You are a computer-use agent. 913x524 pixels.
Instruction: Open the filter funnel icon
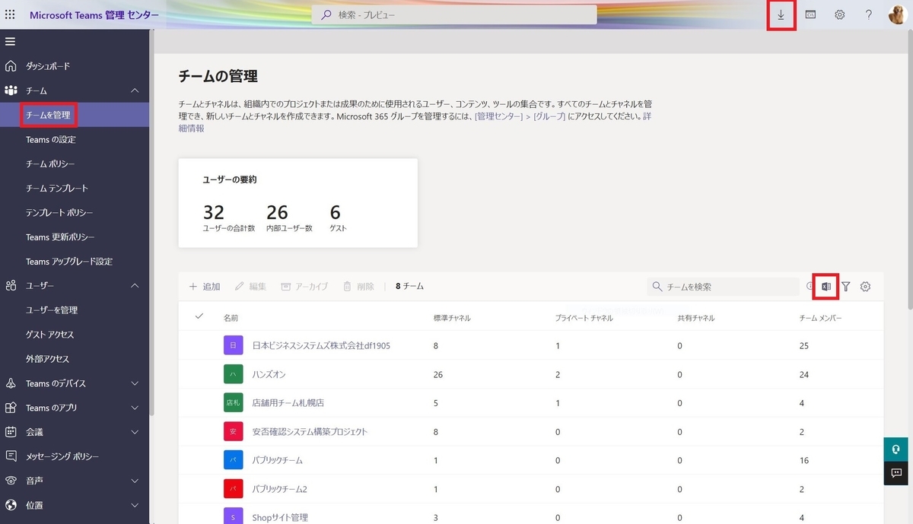(x=845, y=287)
